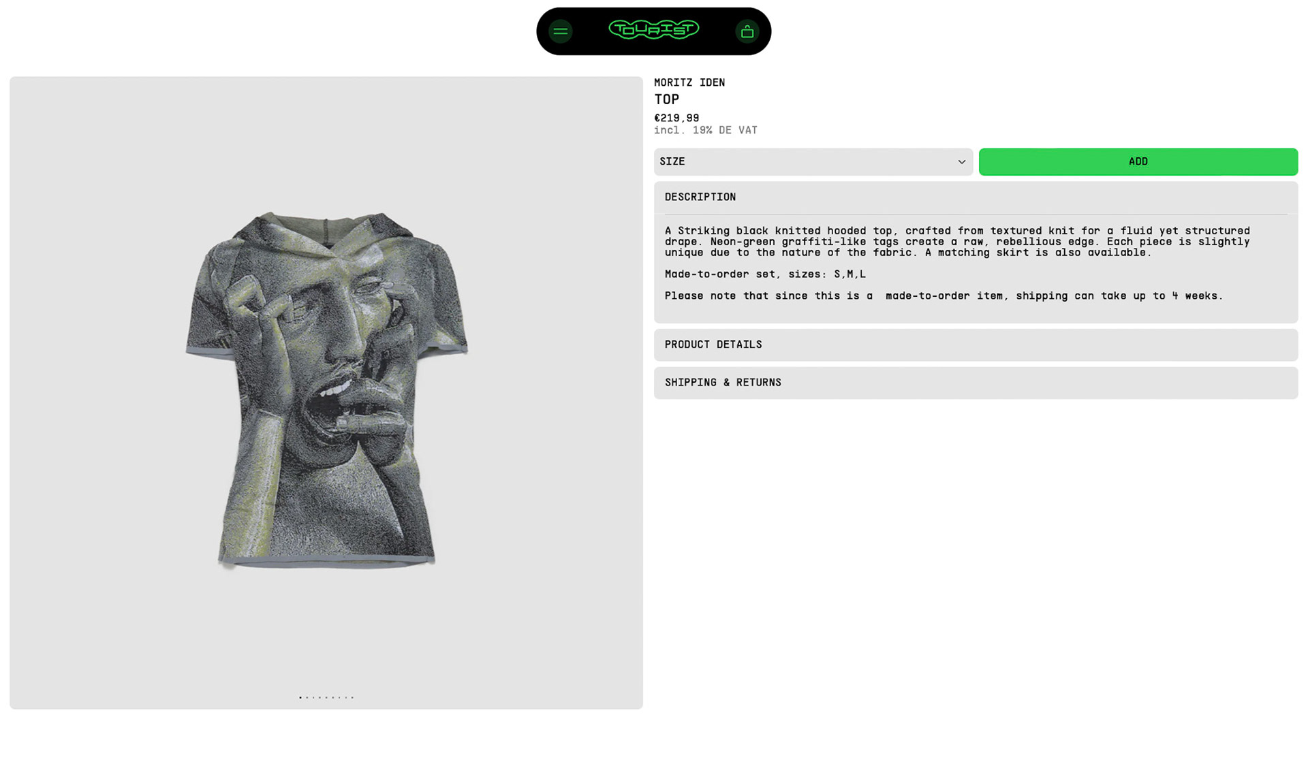This screenshot has height=766, width=1308.
Task: Open the hamburger menu icon
Action: point(560,31)
